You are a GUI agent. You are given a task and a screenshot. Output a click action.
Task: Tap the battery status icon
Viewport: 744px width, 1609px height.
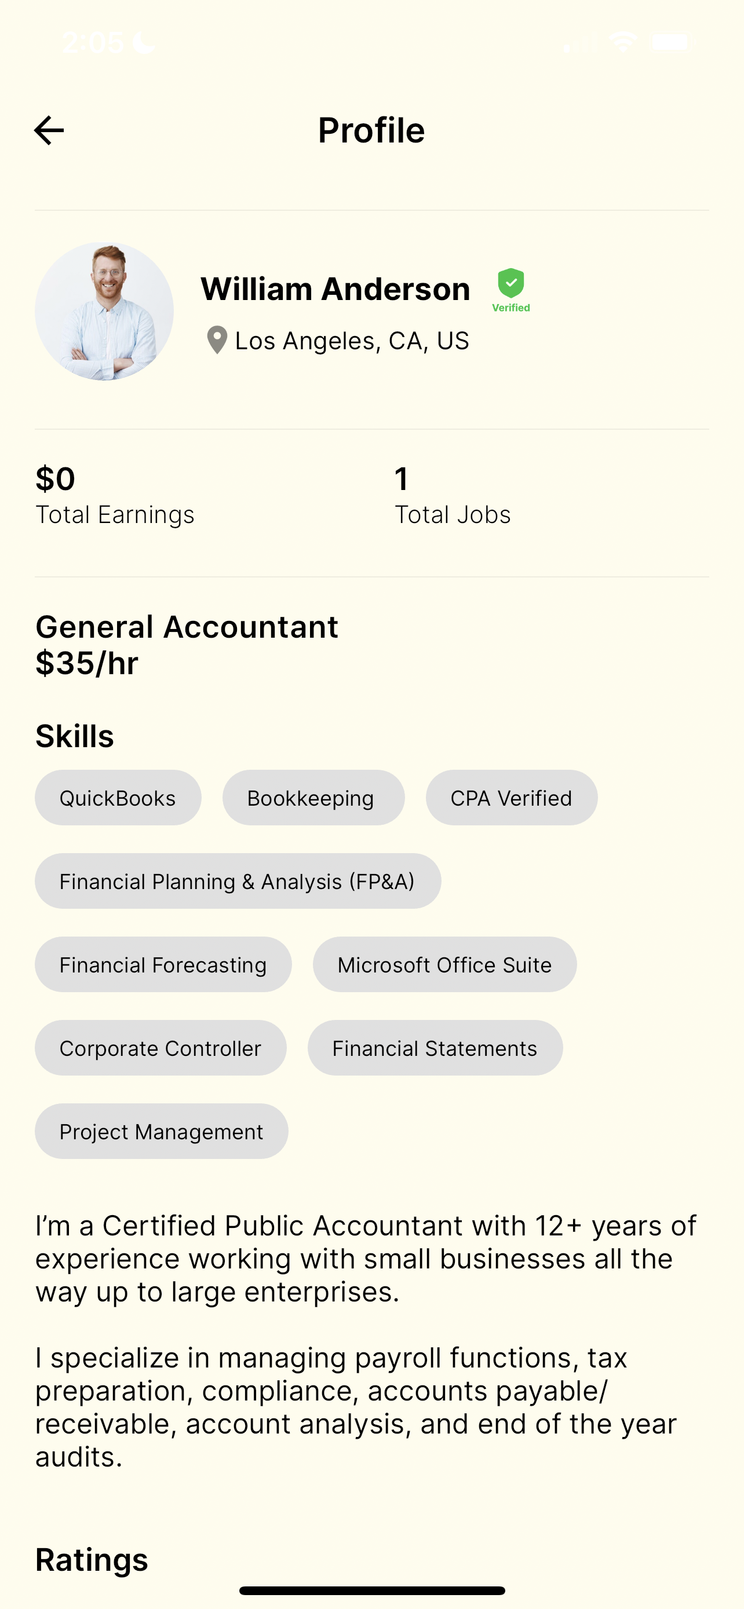point(671,42)
